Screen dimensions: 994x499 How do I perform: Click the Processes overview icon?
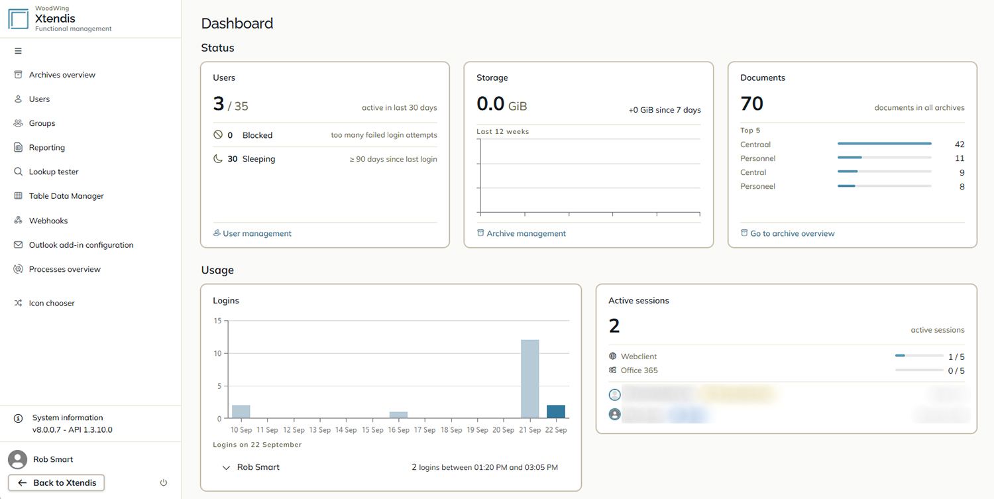pyautogui.click(x=18, y=269)
